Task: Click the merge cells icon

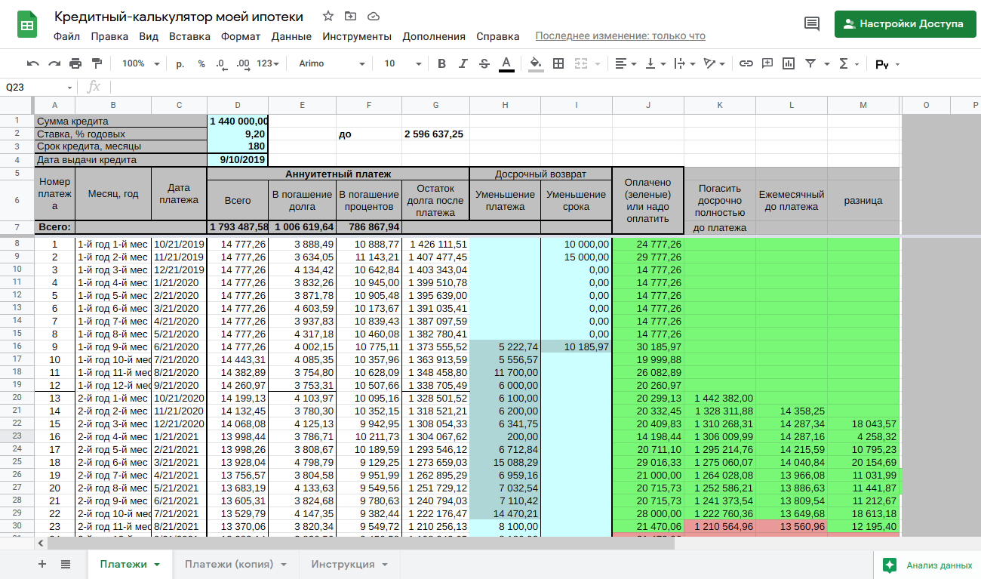Action: [x=580, y=63]
